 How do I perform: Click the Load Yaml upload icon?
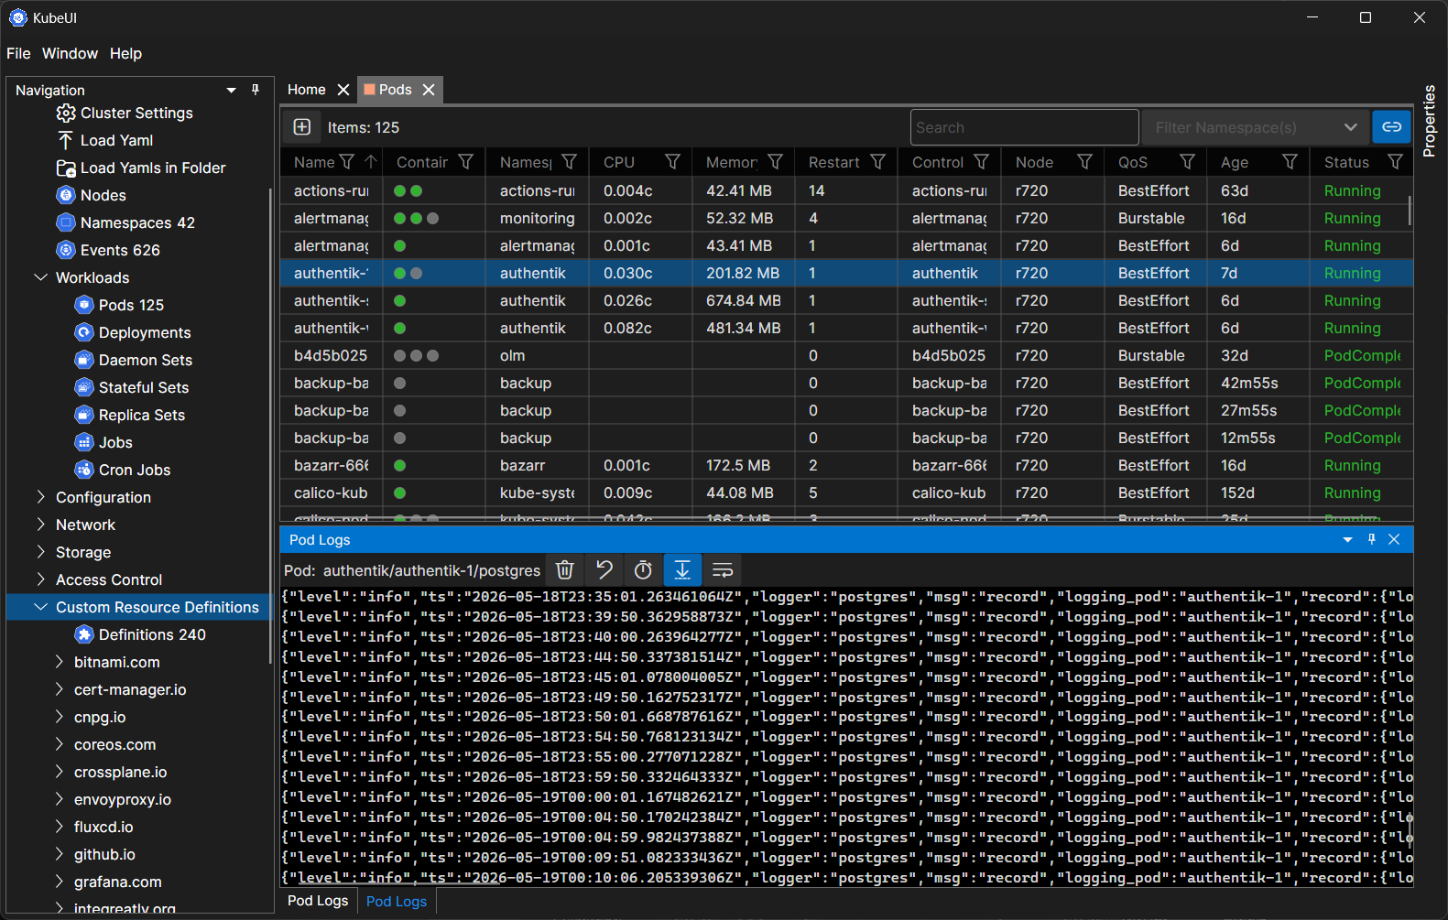point(66,140)
